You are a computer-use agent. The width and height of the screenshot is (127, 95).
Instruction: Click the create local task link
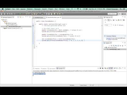coord(109,39)
